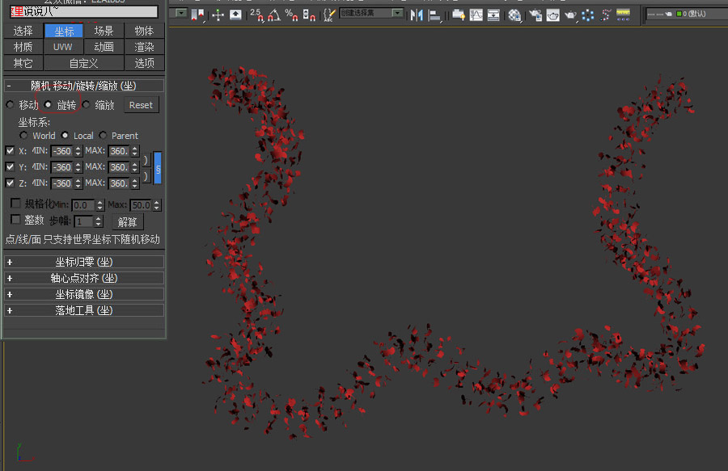The height and width of the screenshot is (471, 728).
Task: Open the Curve Editor
Action: click(x=476, y=15)
